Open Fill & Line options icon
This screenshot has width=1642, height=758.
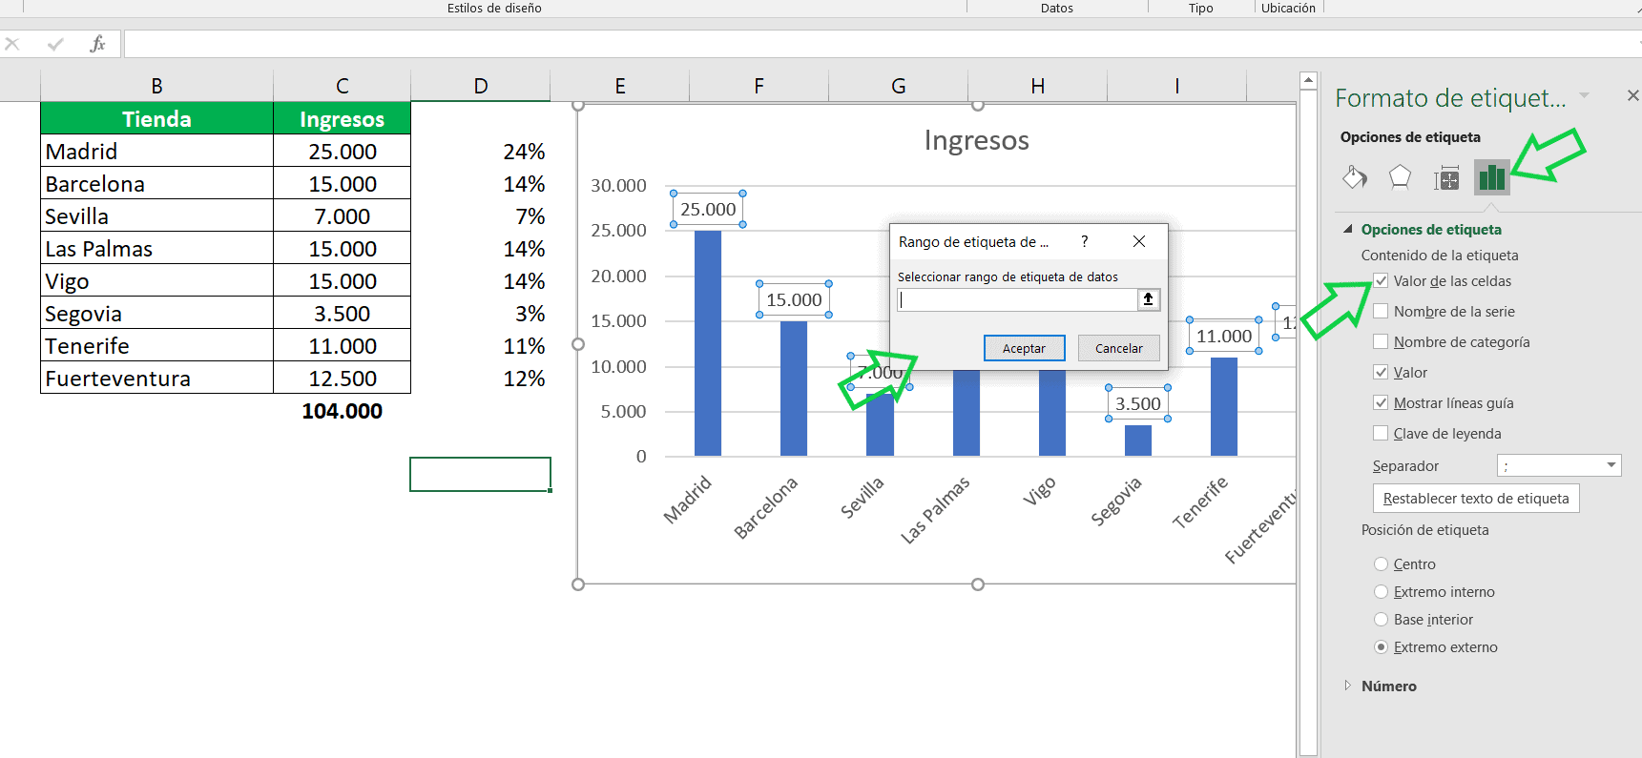coord(1355,177)
